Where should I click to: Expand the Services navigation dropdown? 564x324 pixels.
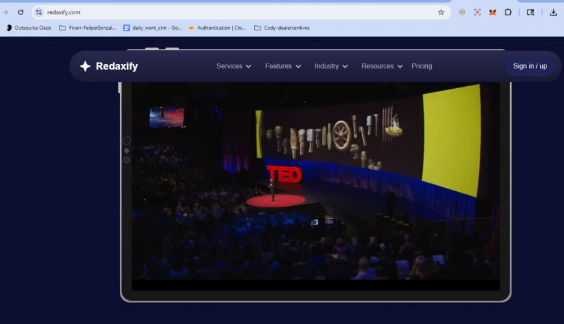coord(234,66)
